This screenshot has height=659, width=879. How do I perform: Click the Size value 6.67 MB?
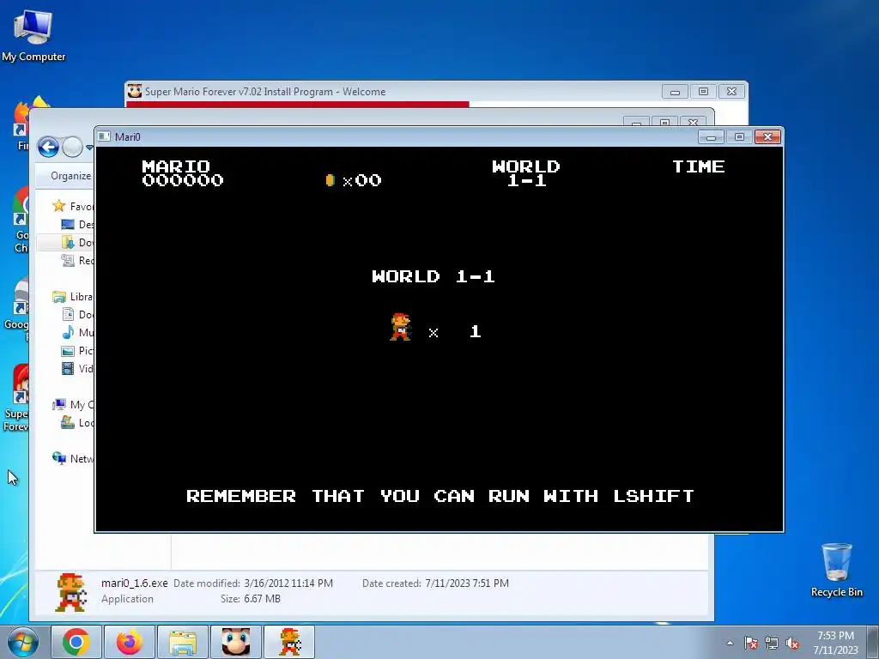click(x=262, y=598)
